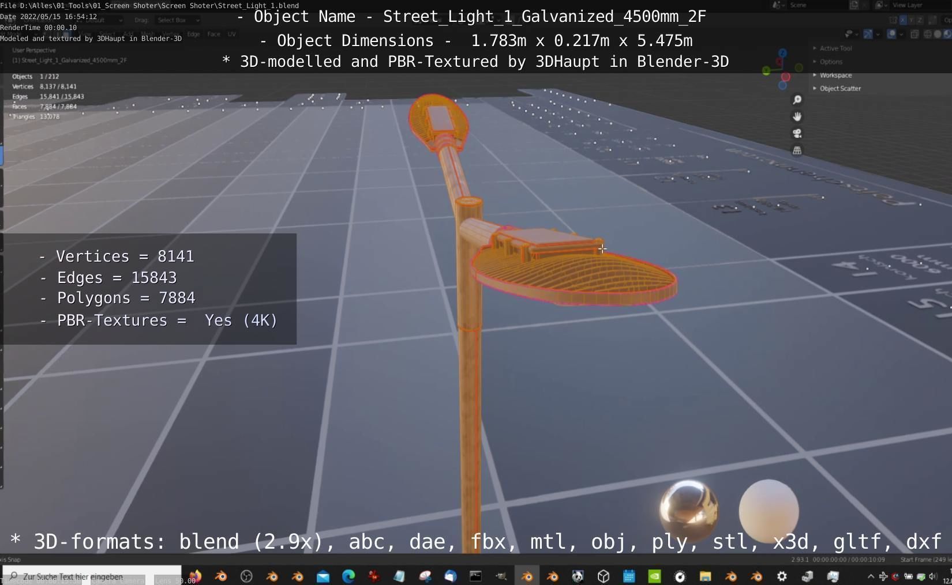Click the 'Objects 1 / 212' statistic
Screen dimensions: 952x585
coord(36,76)
